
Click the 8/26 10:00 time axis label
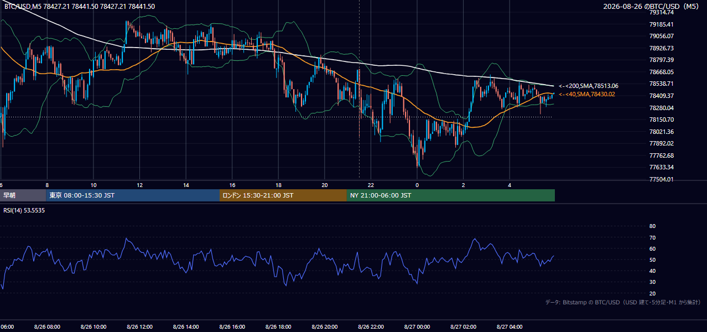[x=93, y=327]
